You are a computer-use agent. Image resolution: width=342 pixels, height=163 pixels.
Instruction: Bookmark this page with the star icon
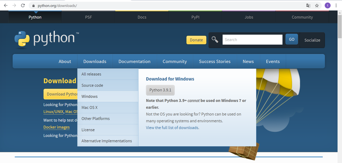(x=317, y=6)
